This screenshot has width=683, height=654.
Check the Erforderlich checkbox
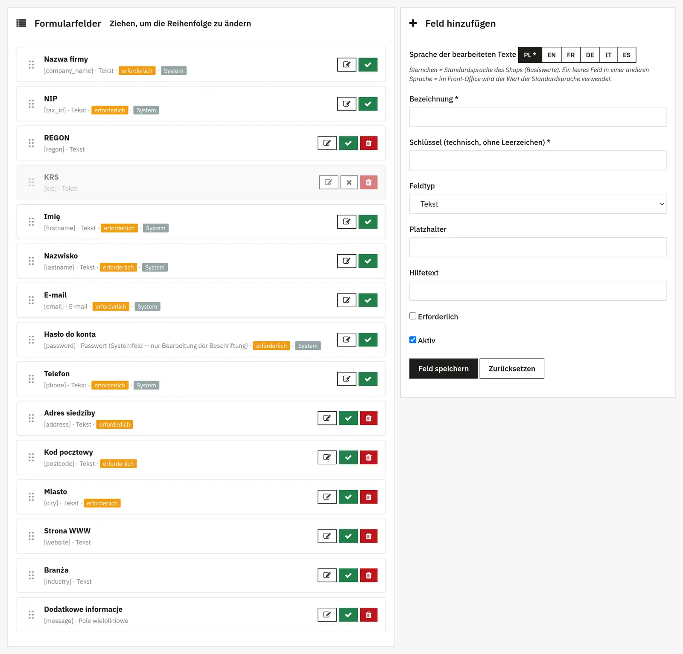413,316
